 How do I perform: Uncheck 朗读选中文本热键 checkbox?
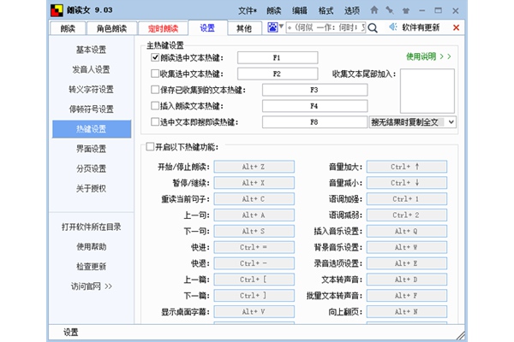155,57
